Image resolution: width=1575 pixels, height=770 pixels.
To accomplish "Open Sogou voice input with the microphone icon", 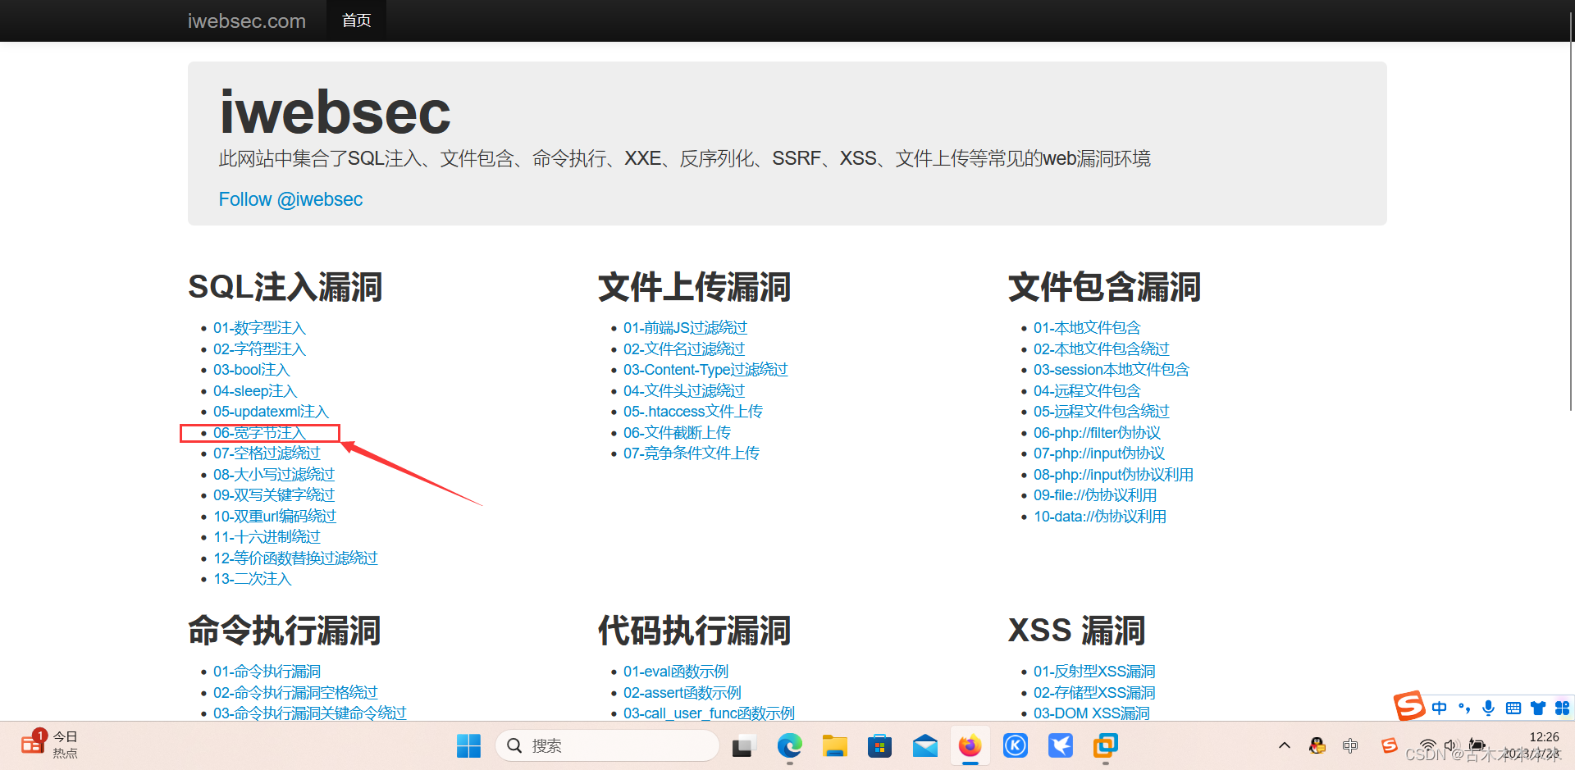I will point(1488,707).
